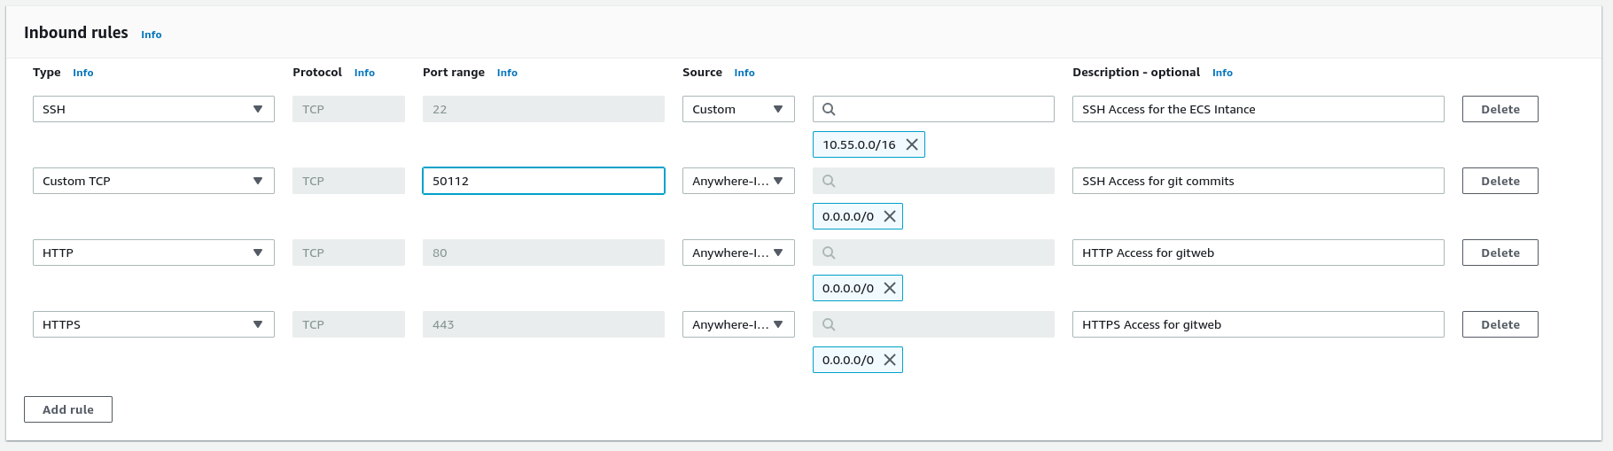The width and height of the screenshot is (1613, 451).
Task: Remove 0.0.0.0/0 chip from HTTPS rule
Action: coord(890,360)
